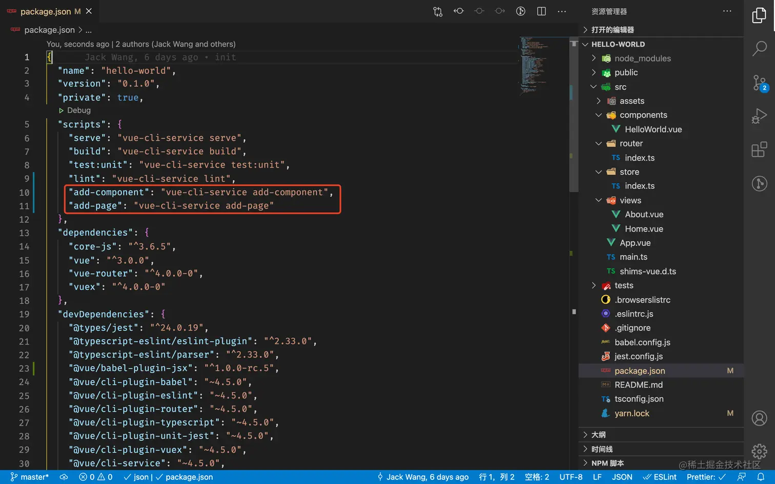Screen dimensions: 775x484
Task: Click the file annotations clock icon in toolbar
Action: (521, 11)
